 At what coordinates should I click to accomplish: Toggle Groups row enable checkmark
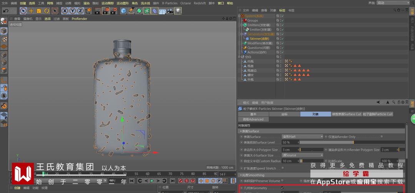(282, 20)
